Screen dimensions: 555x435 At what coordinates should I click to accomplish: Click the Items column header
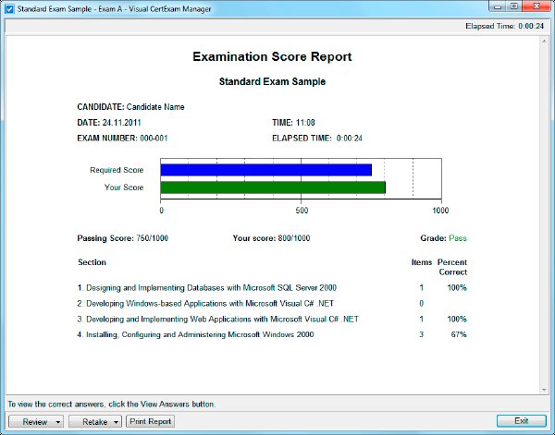(x=422, y=262)
